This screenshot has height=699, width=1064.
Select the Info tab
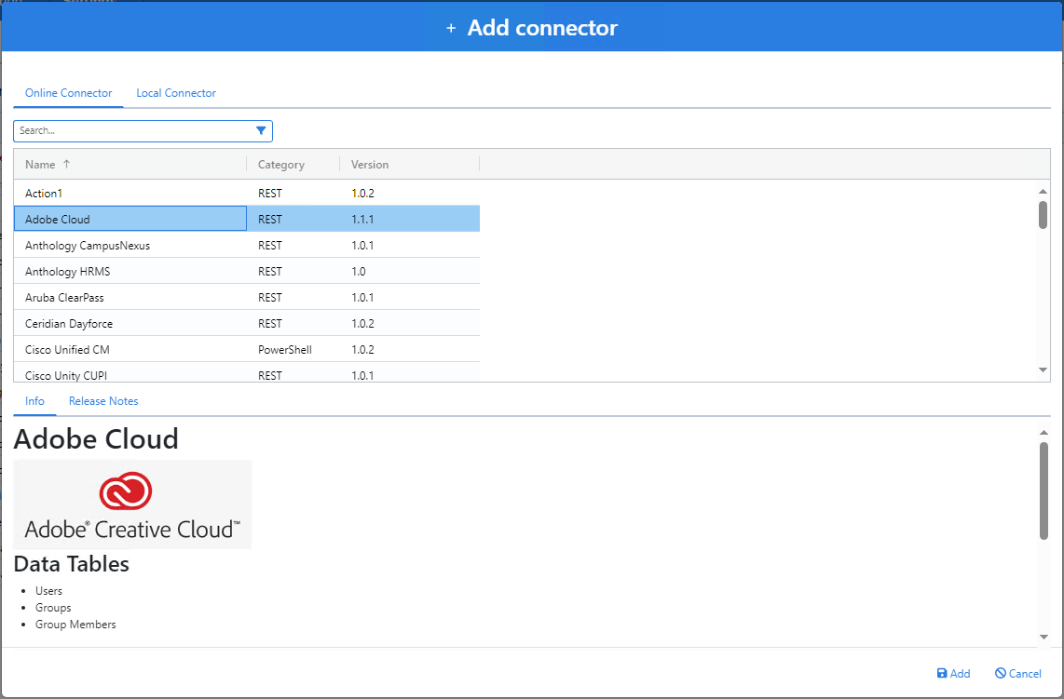pyautogui.click(x=34, y=401)
